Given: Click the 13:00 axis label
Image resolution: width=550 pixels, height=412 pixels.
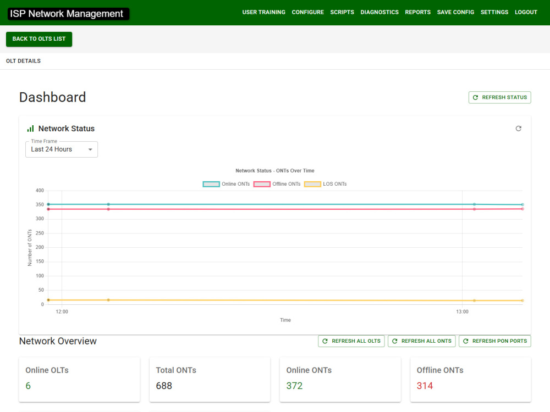Looking at the screenshot, I should (x=463, y=312).
